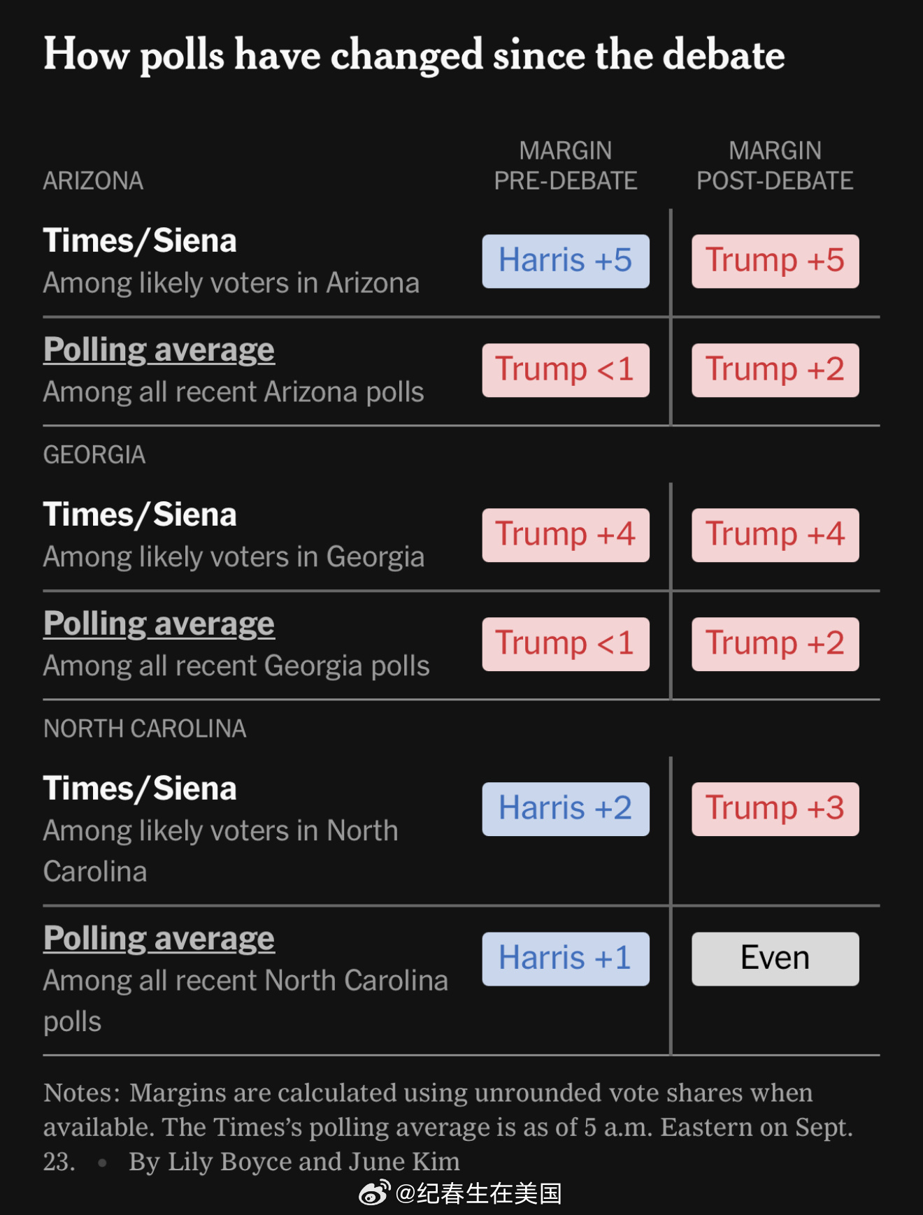Viewport: 923px width, 1215px height.
Task: Select the gray Even badge
Action: 775,958
